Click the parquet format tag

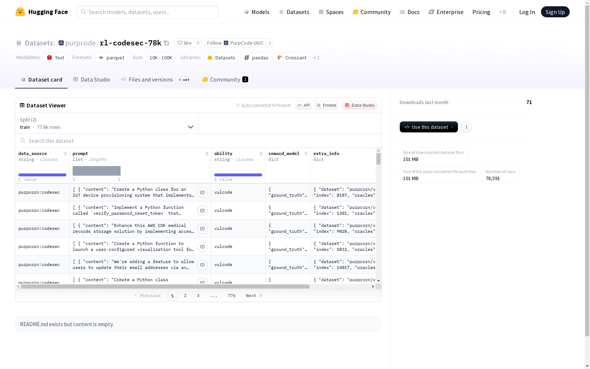click(111, 58)
